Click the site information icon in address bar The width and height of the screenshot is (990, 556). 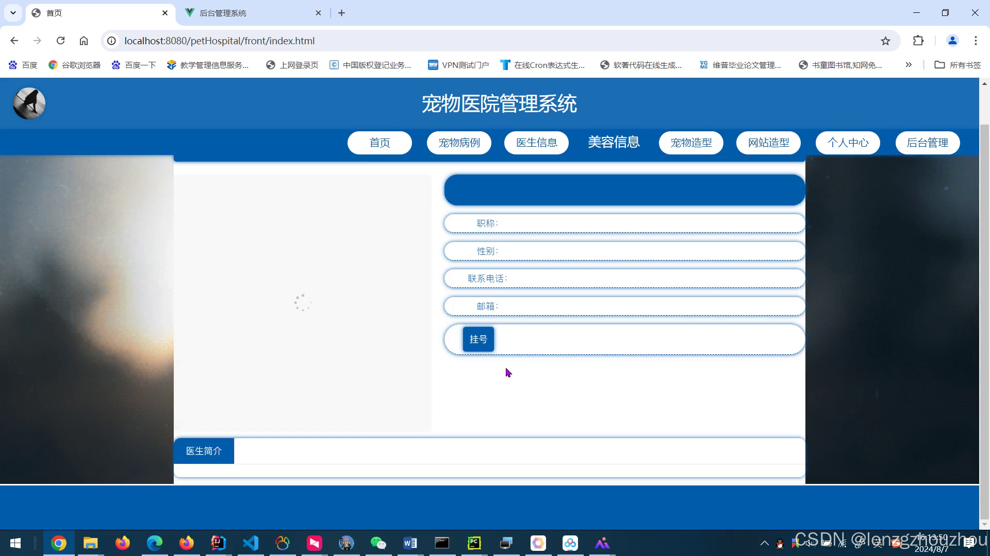pyautogui.click(x=111, y=41)
